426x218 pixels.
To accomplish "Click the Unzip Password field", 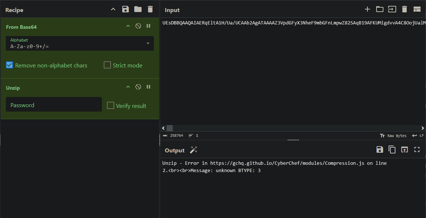I will [54, 105].
